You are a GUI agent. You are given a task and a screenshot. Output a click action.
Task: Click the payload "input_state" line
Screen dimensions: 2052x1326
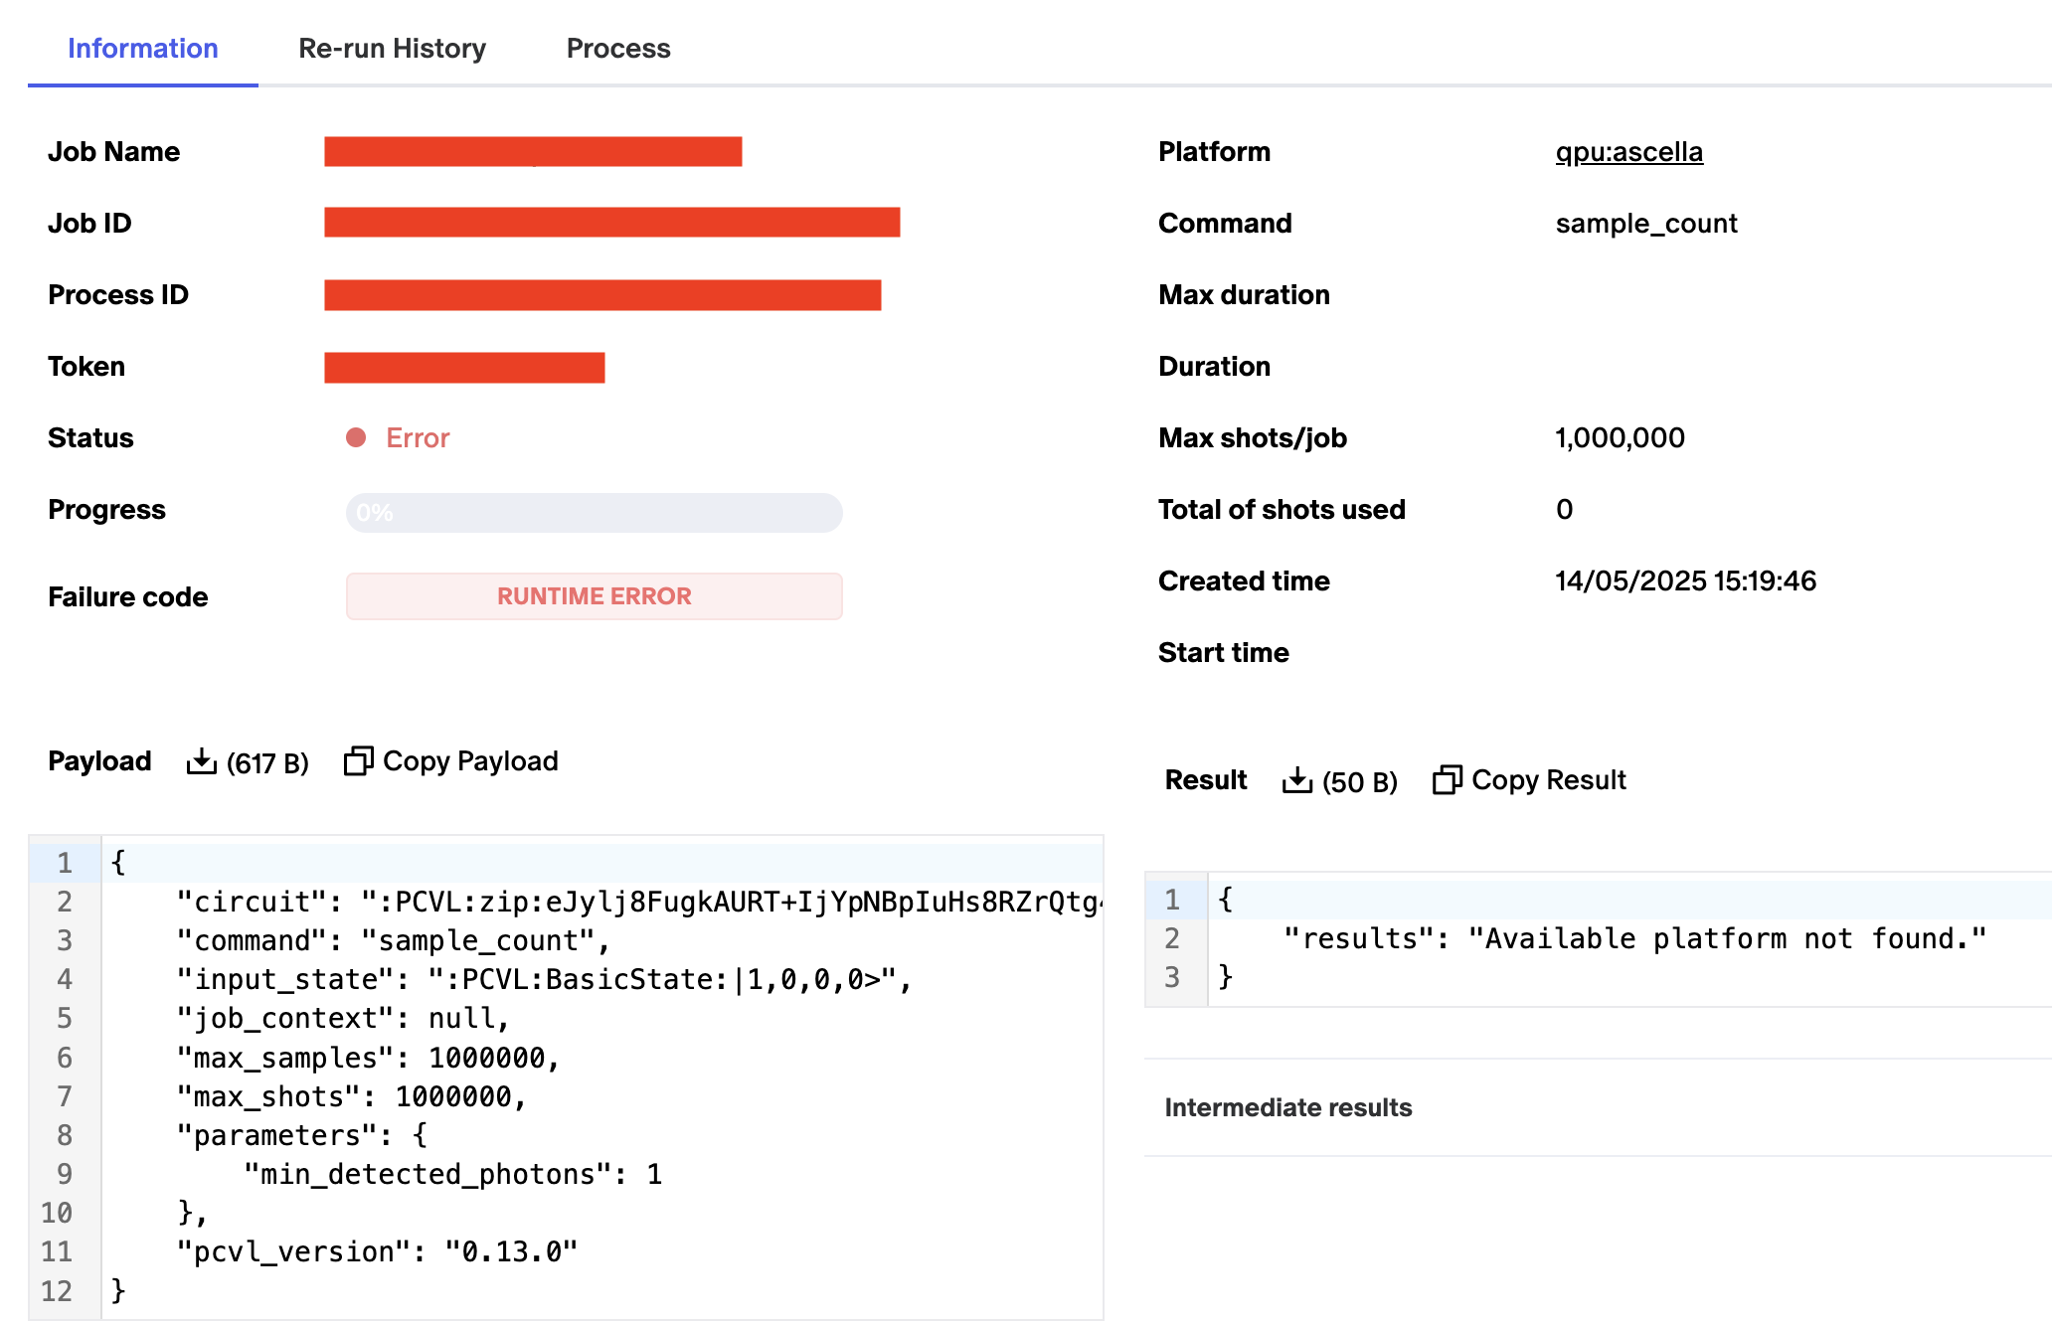tap(602, 979)
